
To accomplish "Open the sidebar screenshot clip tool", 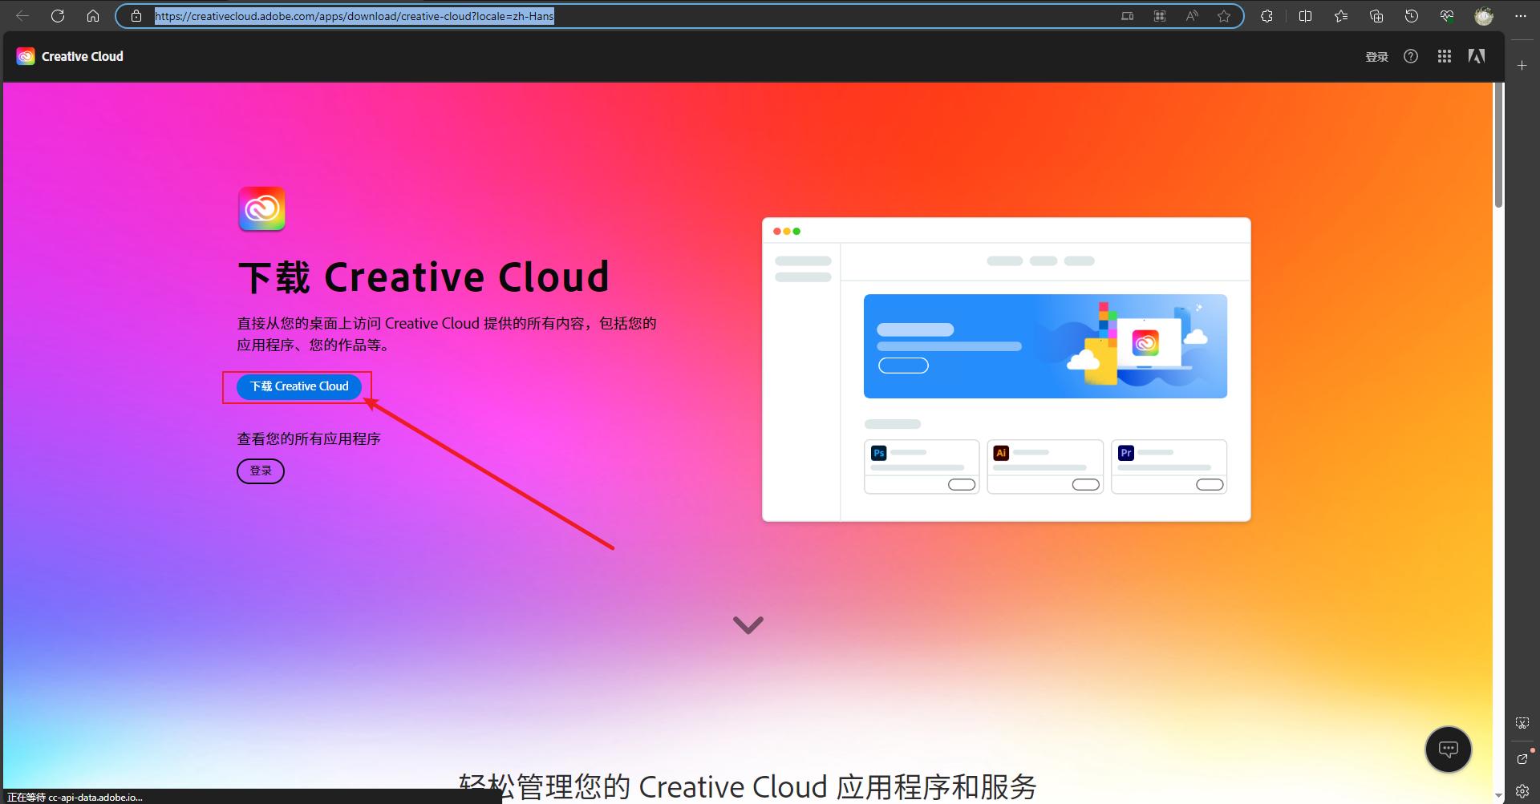I will (1522, 723).
